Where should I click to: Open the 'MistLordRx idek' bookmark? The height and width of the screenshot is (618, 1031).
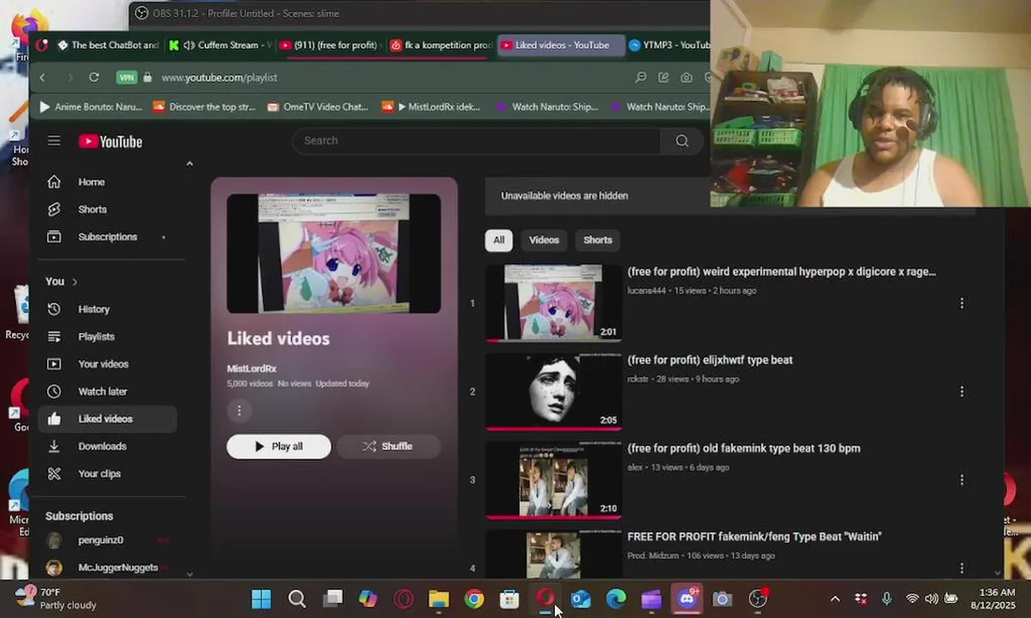[431, 107]
